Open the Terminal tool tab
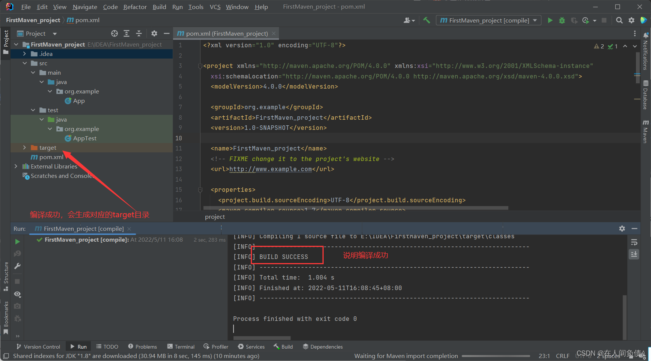This screenshot has height=361, width=651. pos(181,347)
